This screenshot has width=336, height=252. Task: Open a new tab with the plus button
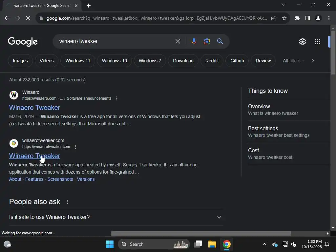coord(89,6)
